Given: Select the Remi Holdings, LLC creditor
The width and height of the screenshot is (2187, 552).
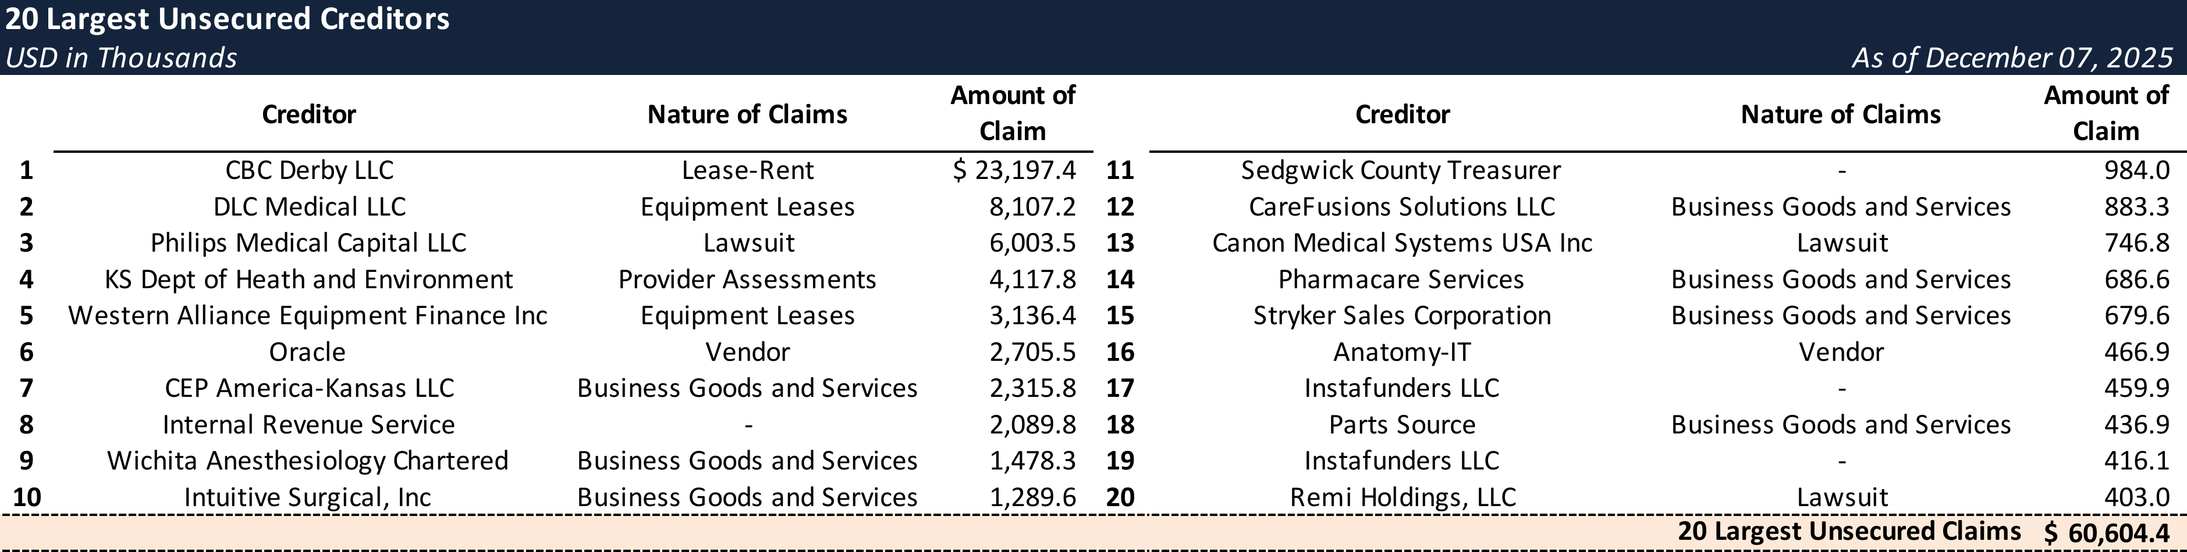Looking at the screenshot, I should (x=1403, y=497).
